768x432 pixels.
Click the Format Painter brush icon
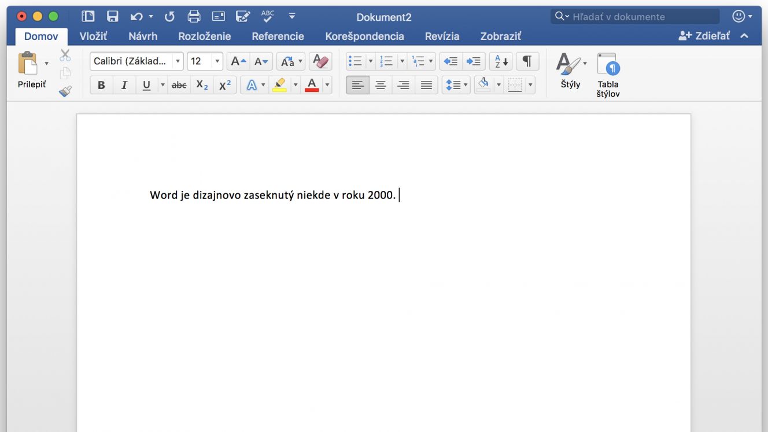(65, 91)
